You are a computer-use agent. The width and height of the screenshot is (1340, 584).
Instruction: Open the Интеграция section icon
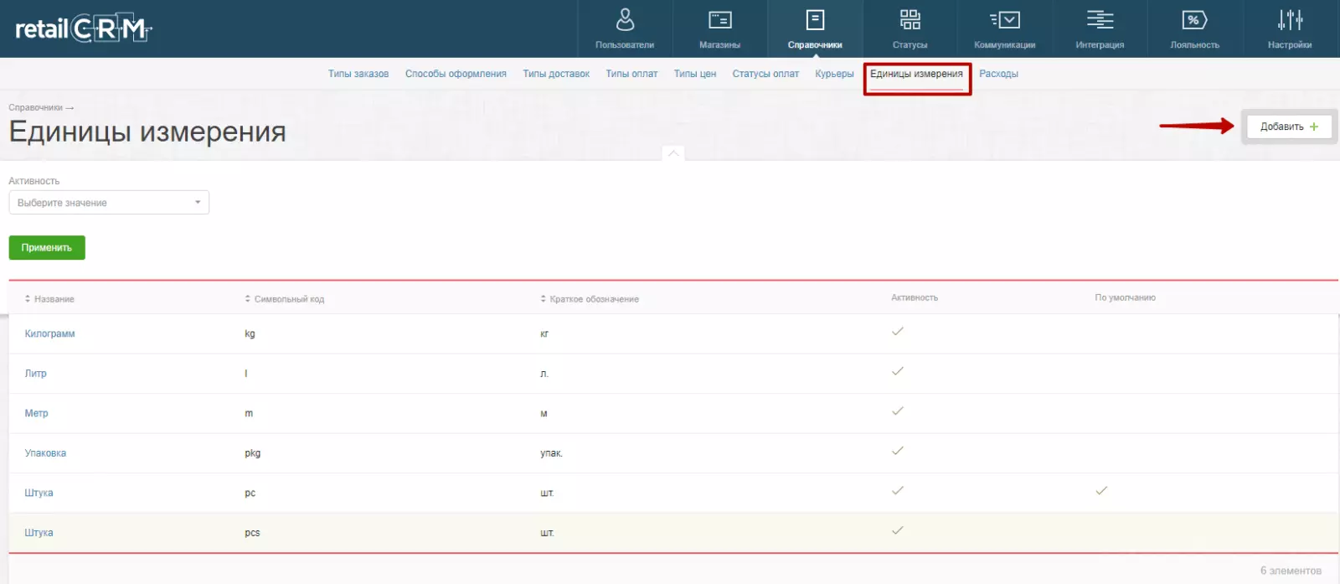tap(1100, 20)
